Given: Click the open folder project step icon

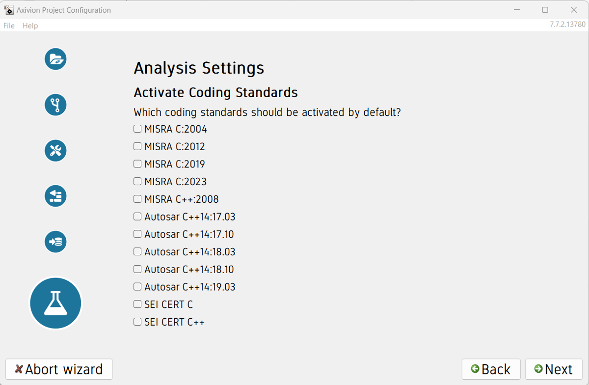Looking at the screenshot, I should pyautogui.click(x=55, y=59).
